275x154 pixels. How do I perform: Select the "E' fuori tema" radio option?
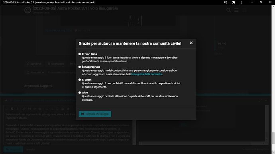point(80,54)
